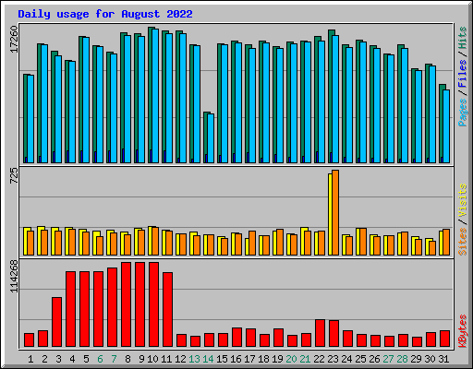Click day label '8' on the x-axis

[x=127, y=359]
